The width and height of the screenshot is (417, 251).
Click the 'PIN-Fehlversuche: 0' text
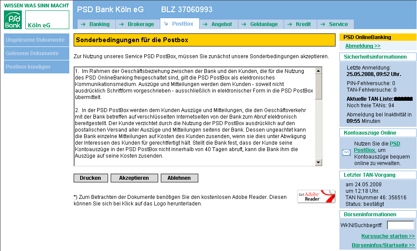[x=371, y=83]
